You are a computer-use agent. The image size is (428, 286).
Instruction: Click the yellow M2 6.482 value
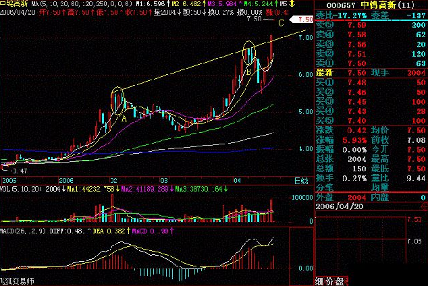(x=188, y=4)
